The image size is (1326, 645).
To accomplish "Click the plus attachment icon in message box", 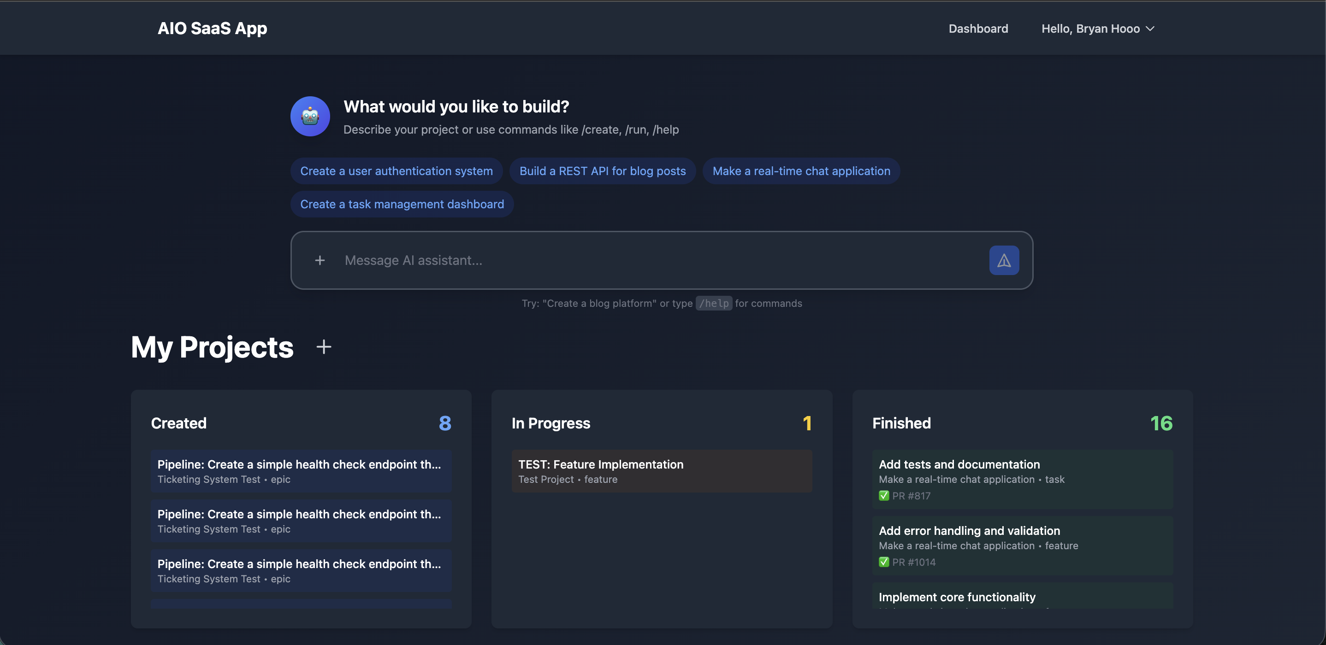I will pos(320,260).
